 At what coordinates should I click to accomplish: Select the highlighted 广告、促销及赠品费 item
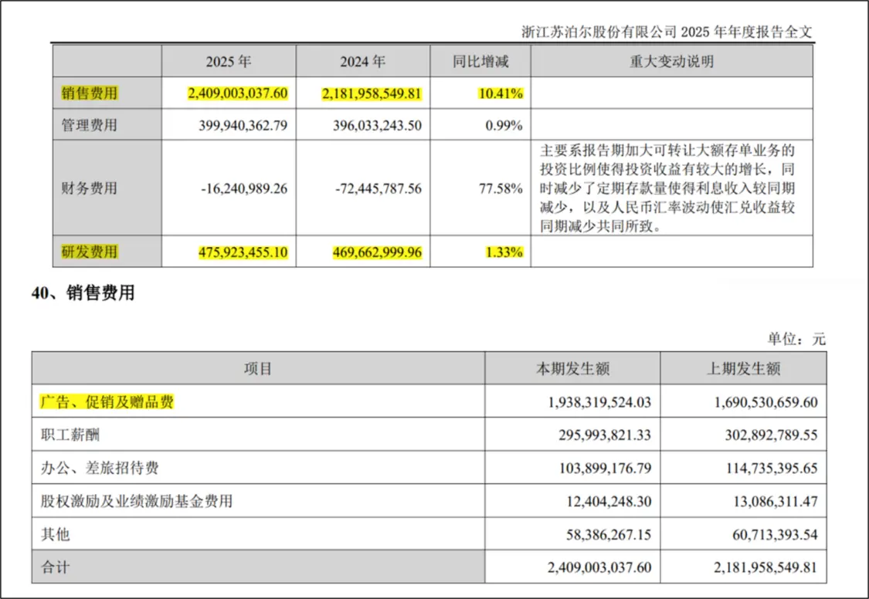tap(107, 401)
